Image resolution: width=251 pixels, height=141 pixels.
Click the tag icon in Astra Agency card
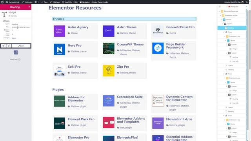click(69, 33)
